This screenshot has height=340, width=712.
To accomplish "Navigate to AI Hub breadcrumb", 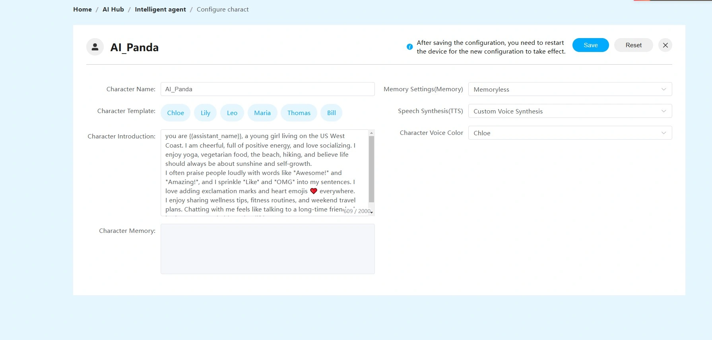I will [x=113, y=10].
